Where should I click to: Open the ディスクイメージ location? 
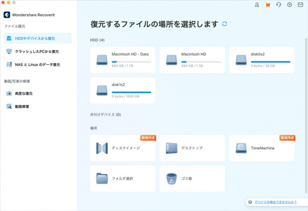coord(123,148)
